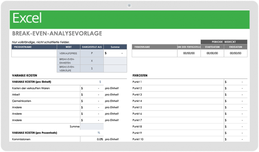
Task: Click the date under DATUM DER FERTIGSTELLUNG
Action: [189, 53]
